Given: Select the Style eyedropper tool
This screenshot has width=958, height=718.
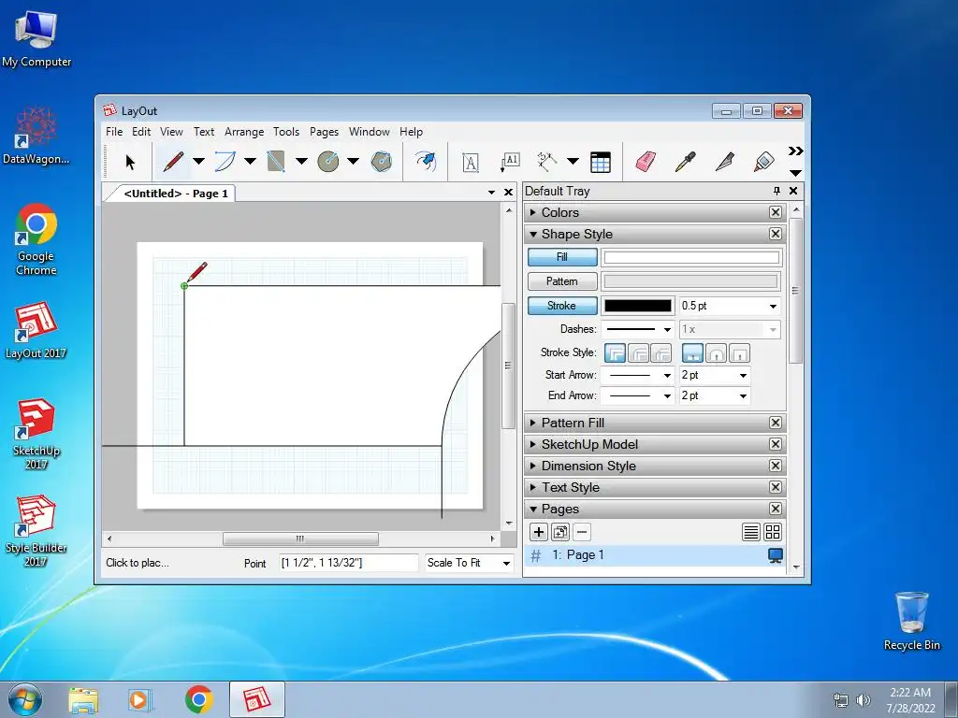Looking at the screenshot, I should pyautogui.click(x=685, y=162).
